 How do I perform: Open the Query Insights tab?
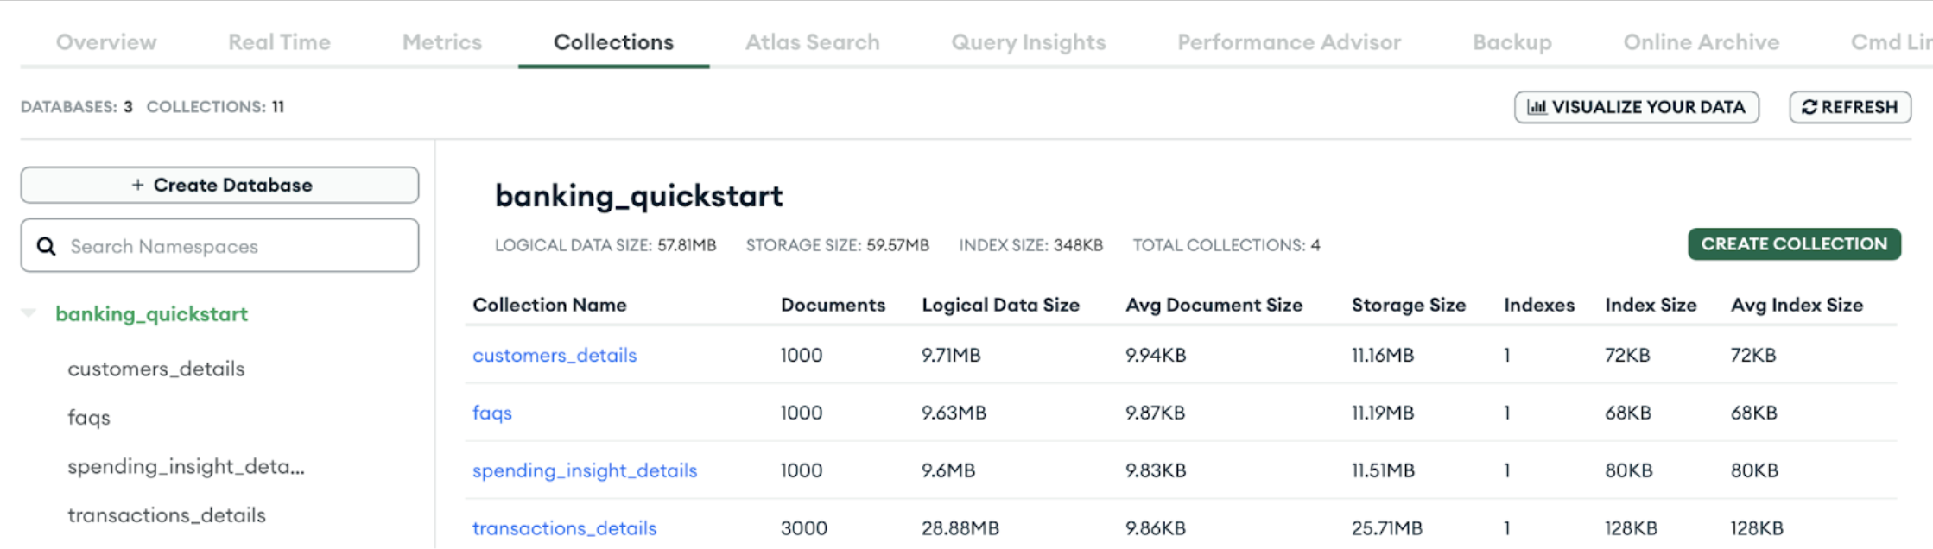[x=1028, y=42]
